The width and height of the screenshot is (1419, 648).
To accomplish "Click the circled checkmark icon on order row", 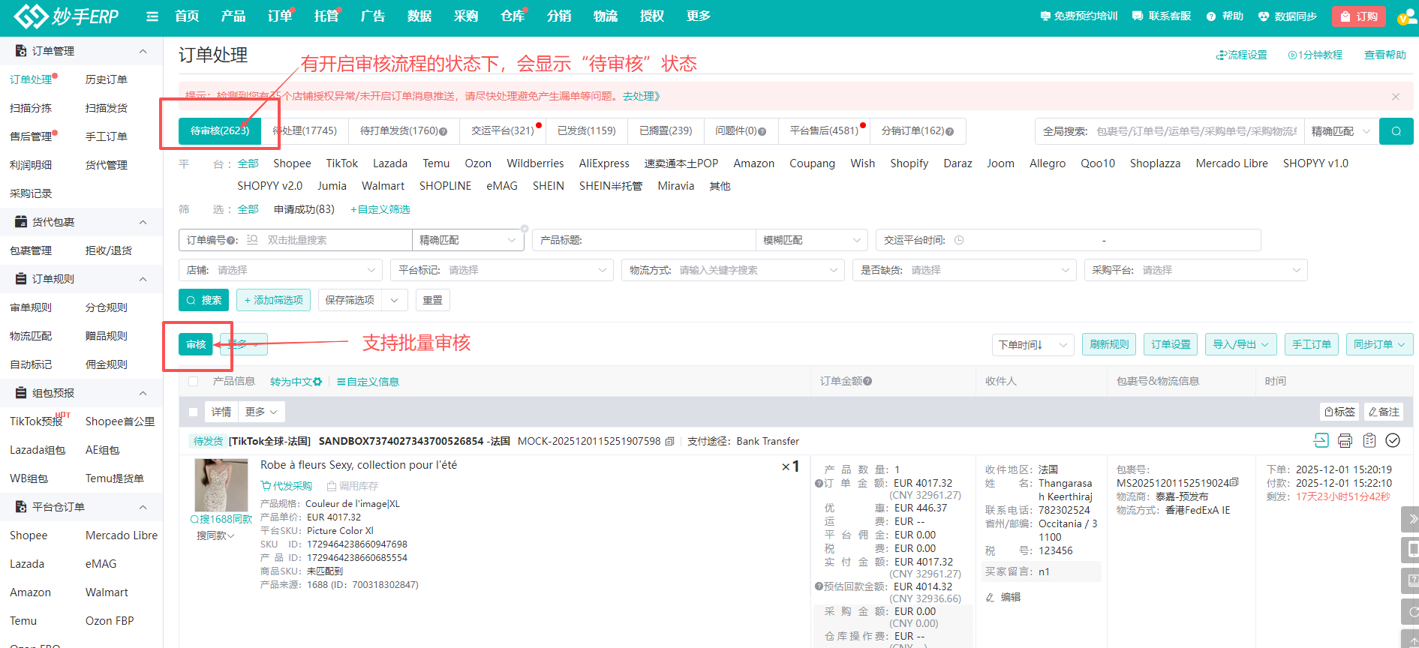I will [1393, 440].
